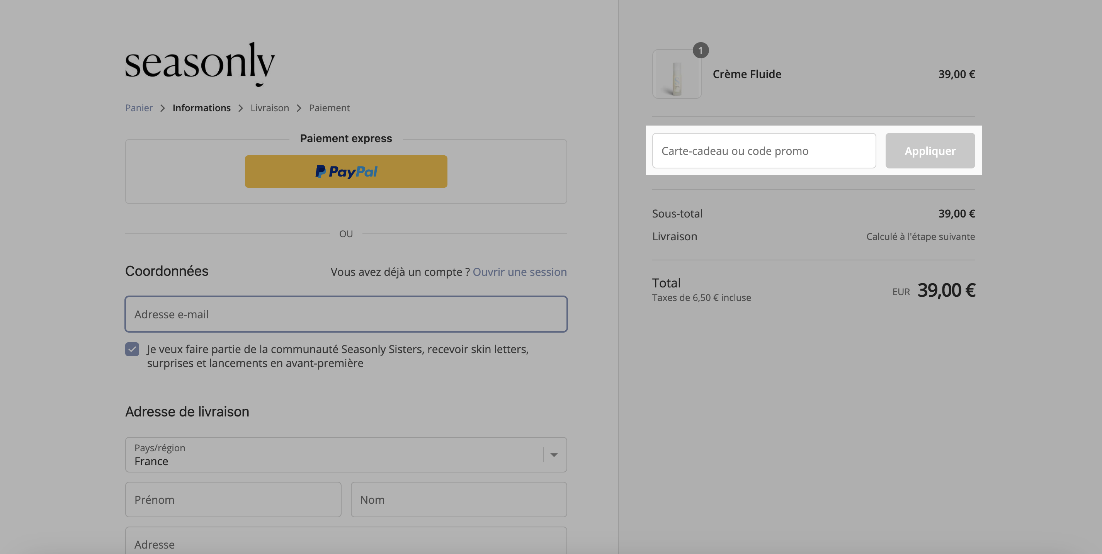Image resolution: width=1102 pixels, height=554 pixels.
Task: Click the seasonly logo
Action: 200,64
